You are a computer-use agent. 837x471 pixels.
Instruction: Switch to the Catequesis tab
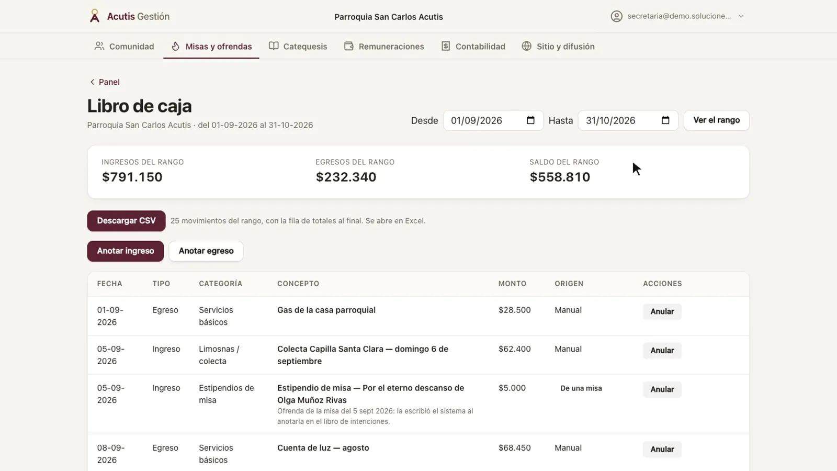click(x=298, y=46)
